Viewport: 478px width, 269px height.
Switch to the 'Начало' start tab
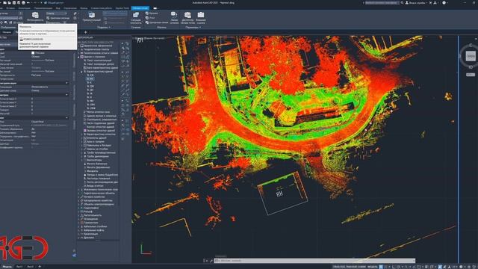[x=7, y=32]
